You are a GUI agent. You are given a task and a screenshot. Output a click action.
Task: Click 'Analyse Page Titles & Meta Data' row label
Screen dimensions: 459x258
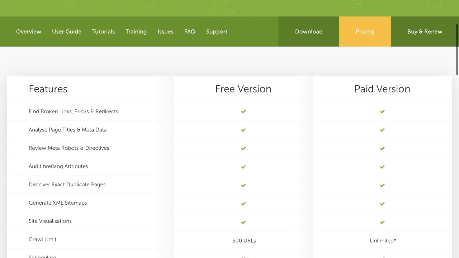coord(68,130)
